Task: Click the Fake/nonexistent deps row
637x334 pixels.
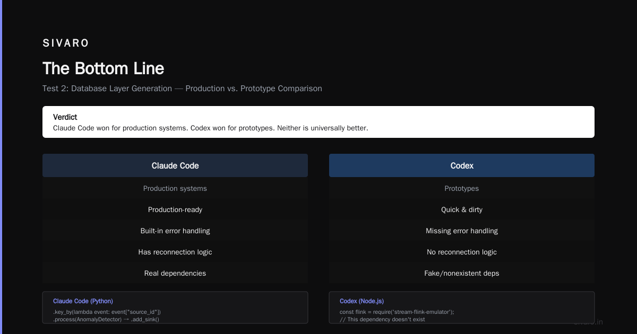Action: point(462,273)
